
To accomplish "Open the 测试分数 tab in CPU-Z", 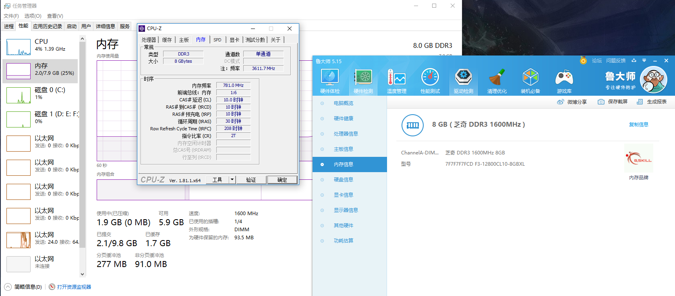I will (x=255, y=40).
